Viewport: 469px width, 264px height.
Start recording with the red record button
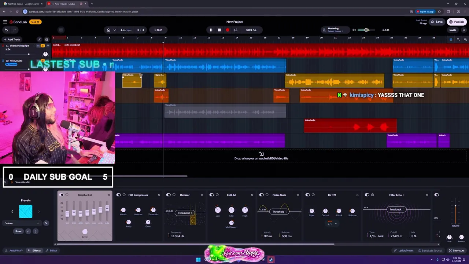coord(228,30)
